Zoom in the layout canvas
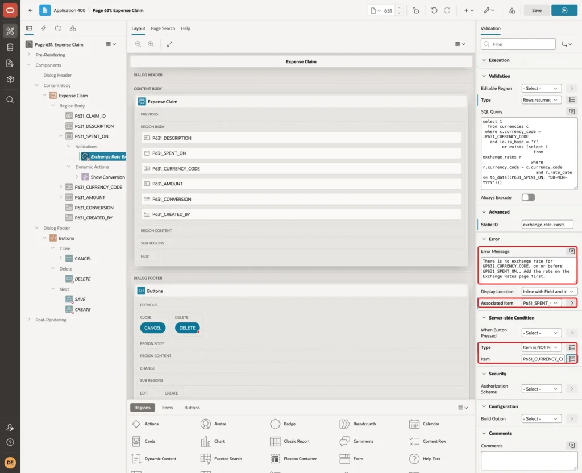582x473 pixels. tap(151, 44)
